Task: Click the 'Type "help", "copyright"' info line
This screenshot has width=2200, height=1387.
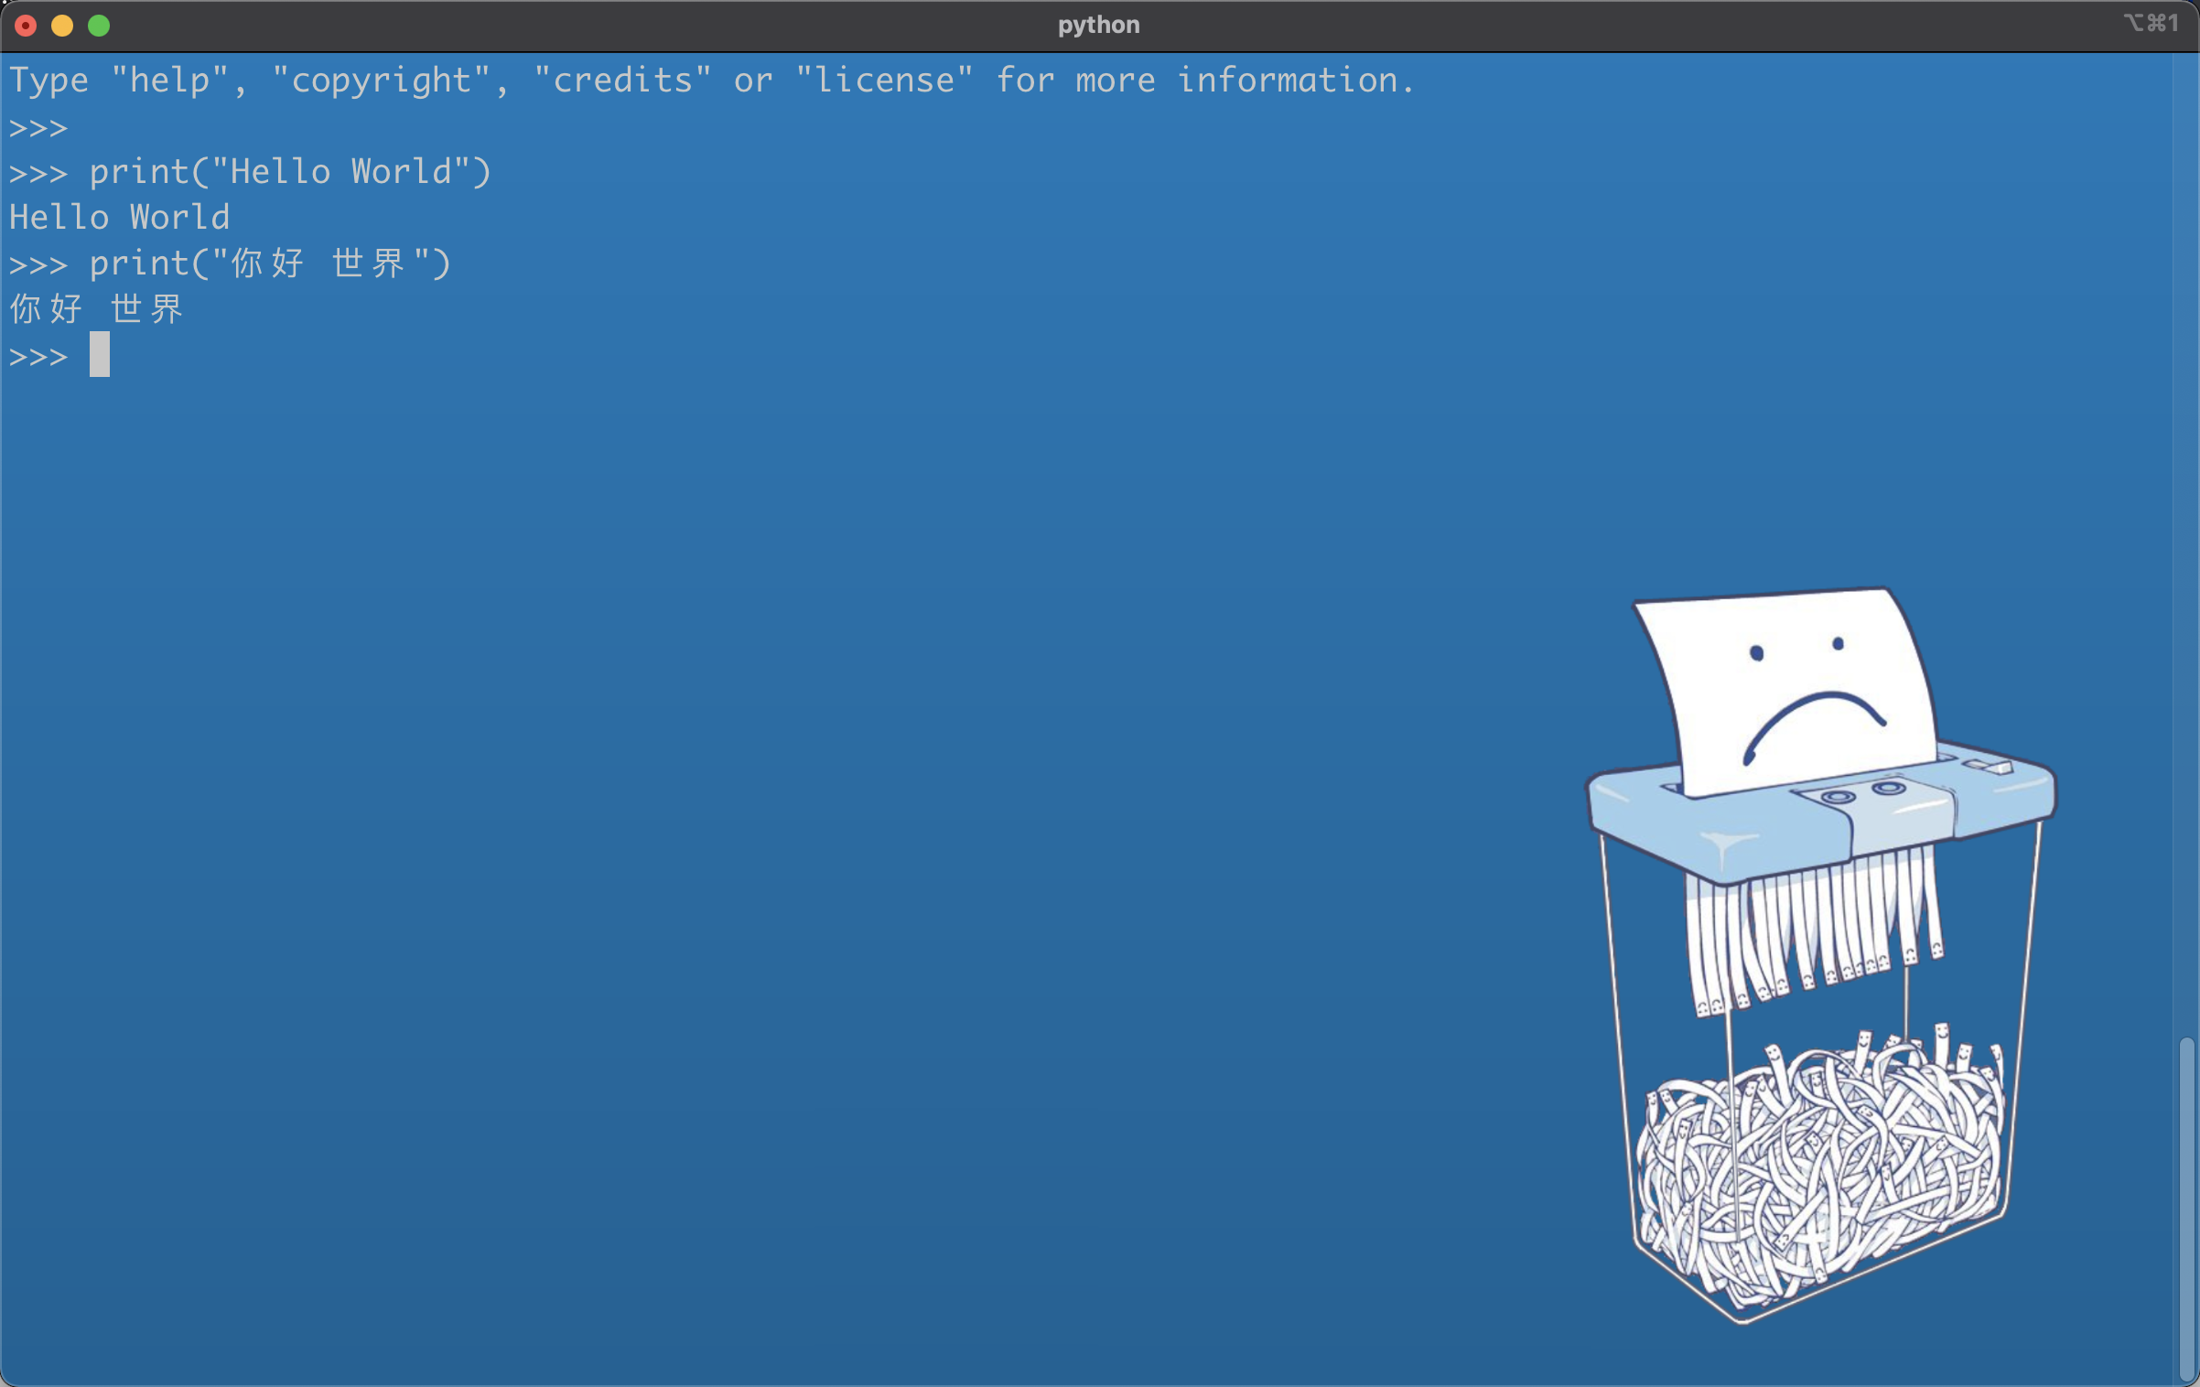Action: [712, 81]
